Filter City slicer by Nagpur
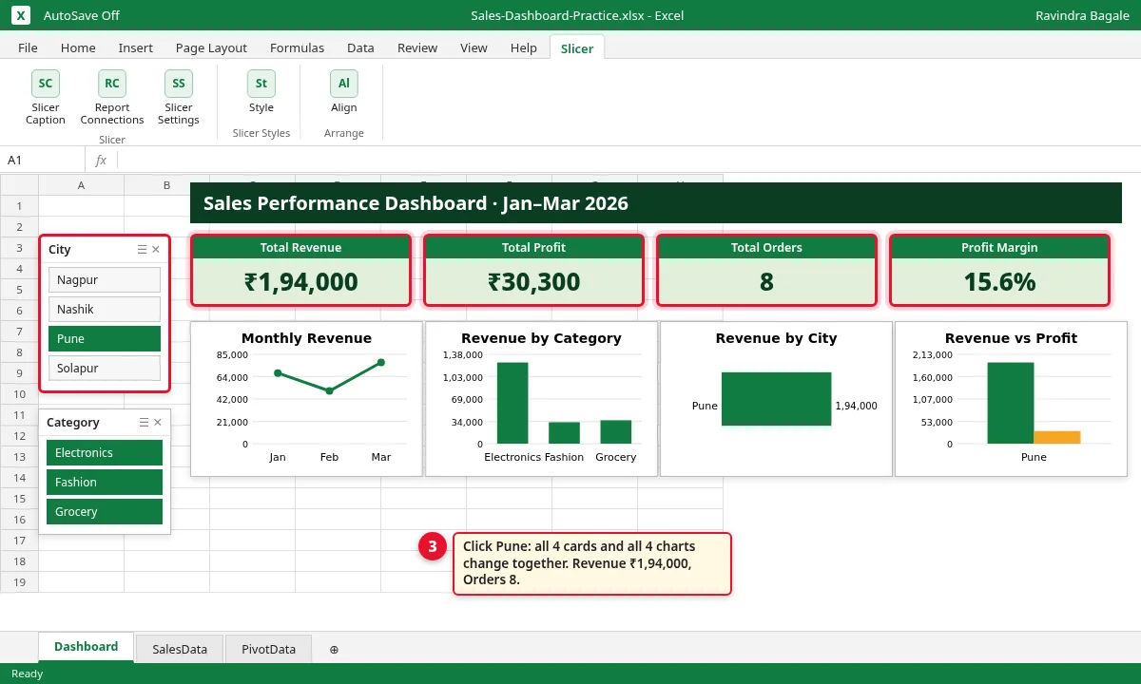Viewport: 1141px width, 684px height. coord(105,279)
